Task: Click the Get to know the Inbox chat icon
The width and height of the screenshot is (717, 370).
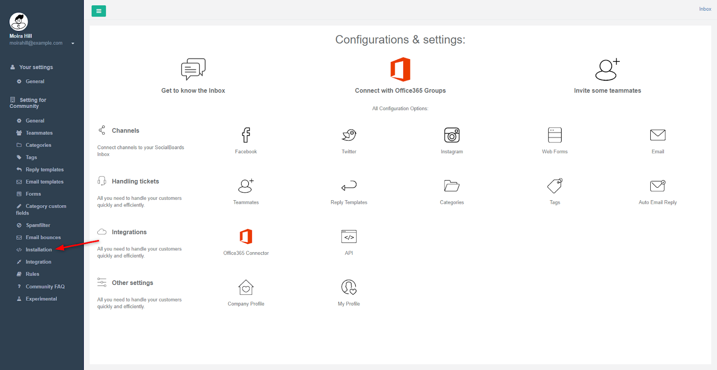Action: click(x=193, y=69)
